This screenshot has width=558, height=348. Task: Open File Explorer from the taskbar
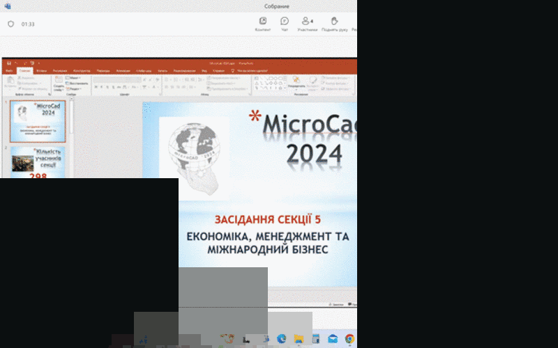[x=299, y=339]
